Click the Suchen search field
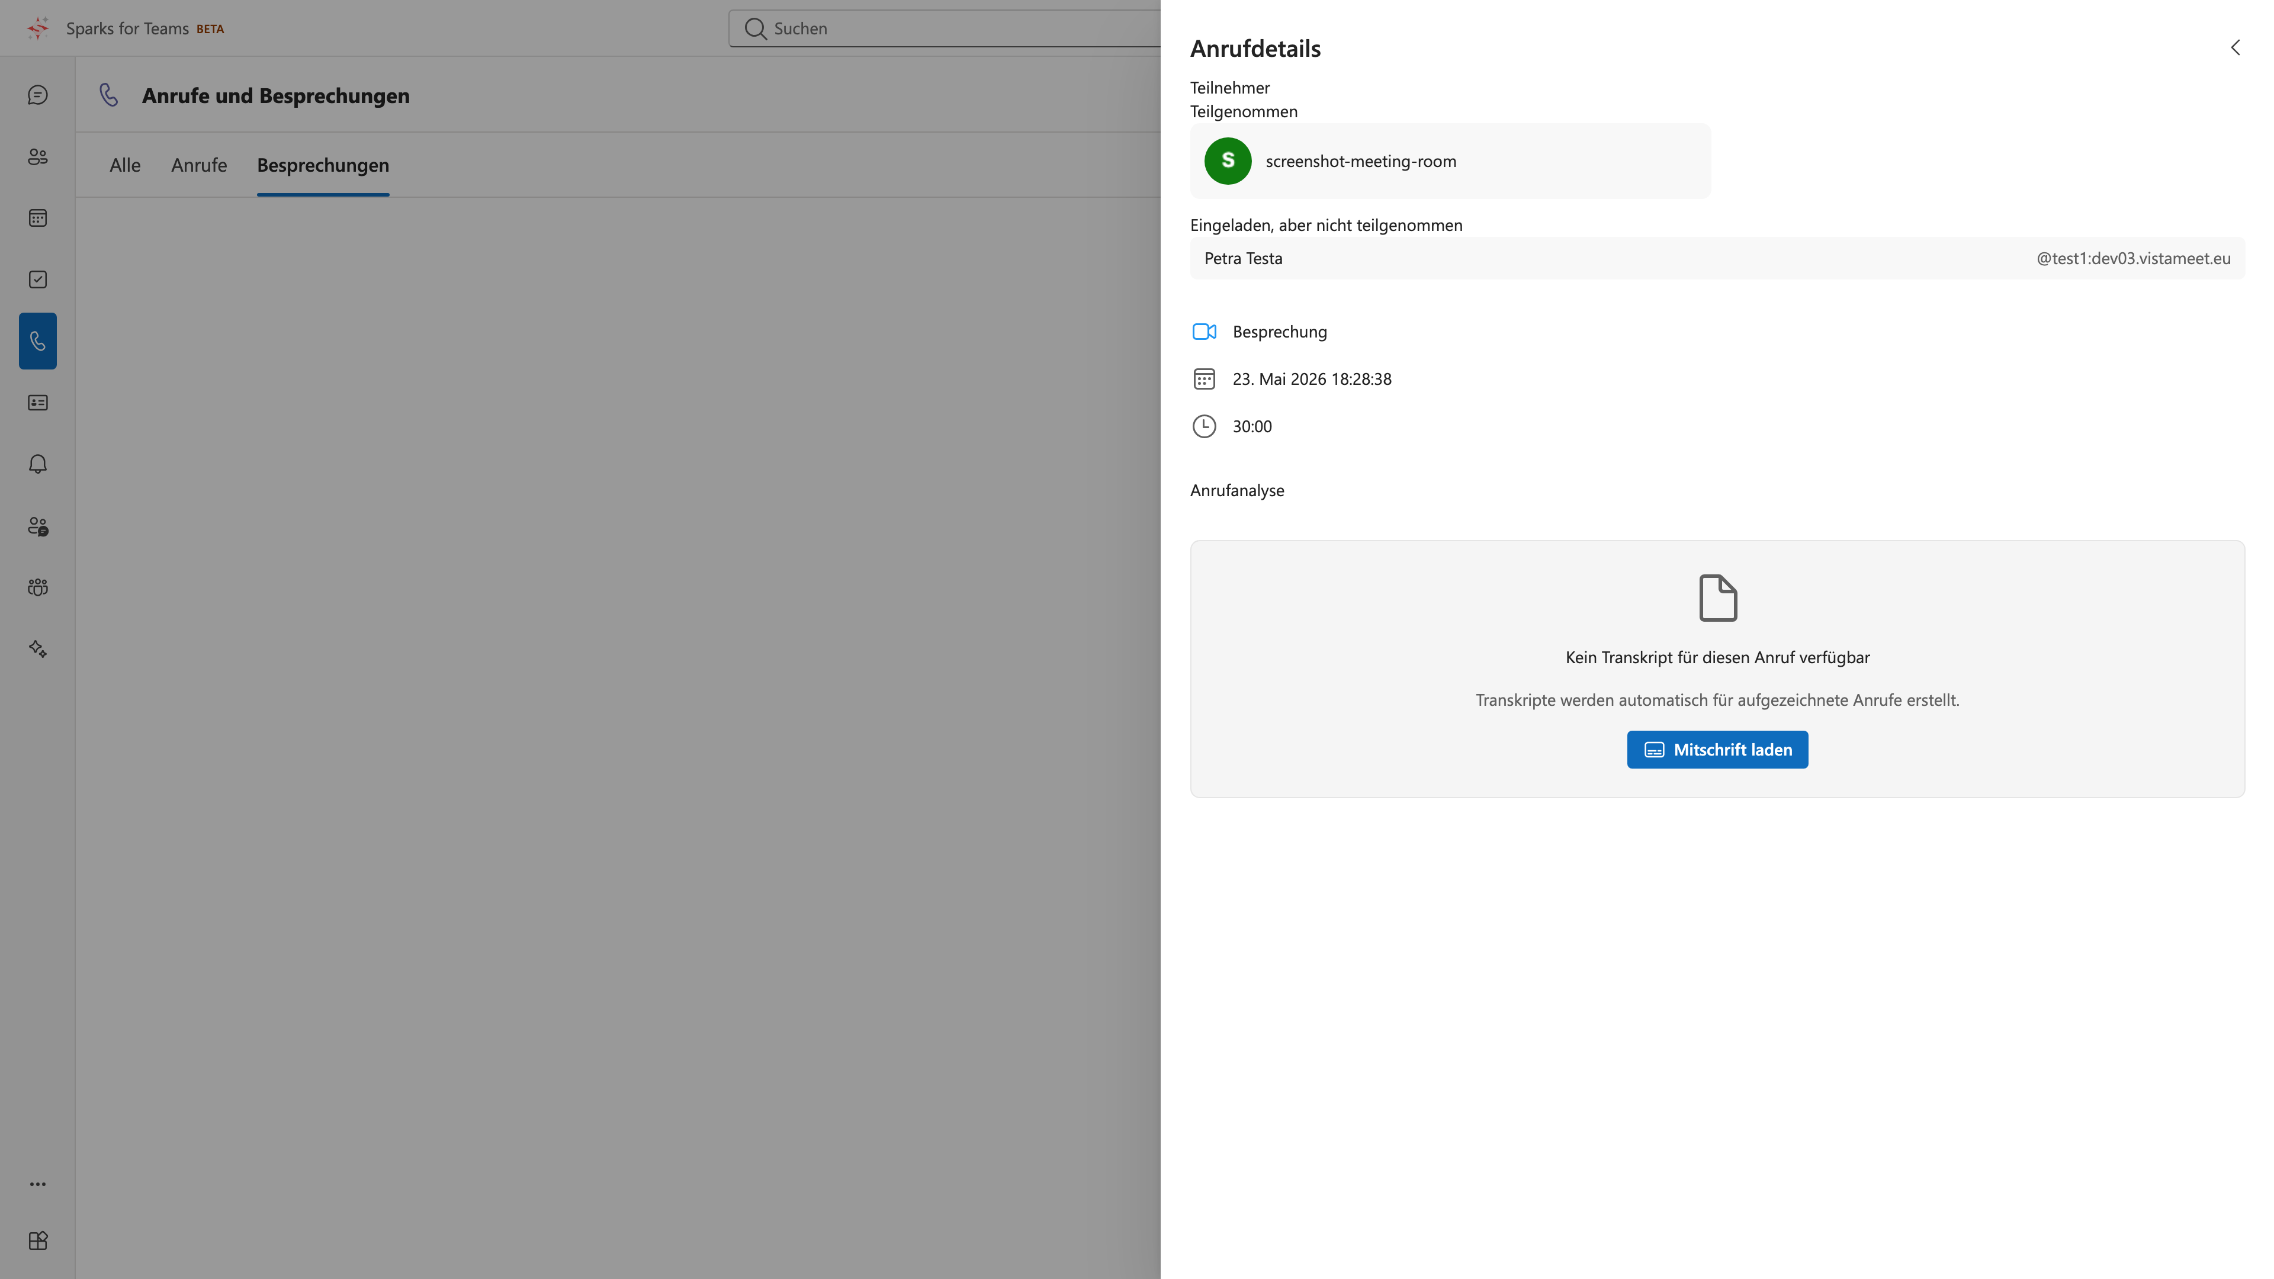 (945, 28)
